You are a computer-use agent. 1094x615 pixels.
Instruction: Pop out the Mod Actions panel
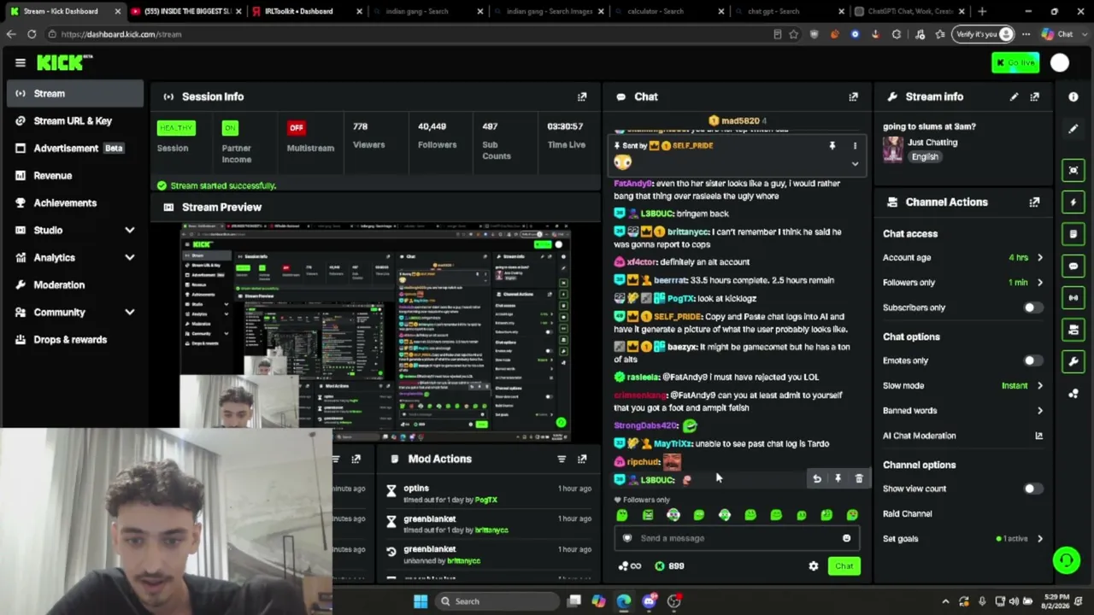pos(582,459)
